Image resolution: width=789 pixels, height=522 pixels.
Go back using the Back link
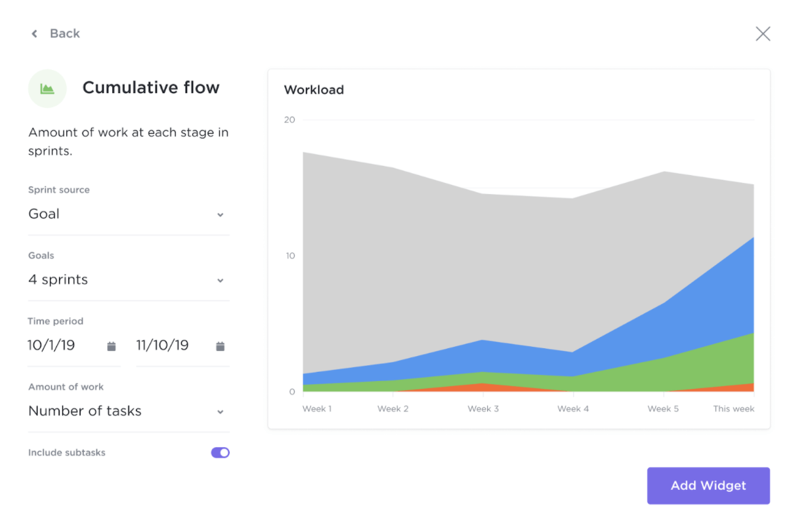tap(64, 33)
